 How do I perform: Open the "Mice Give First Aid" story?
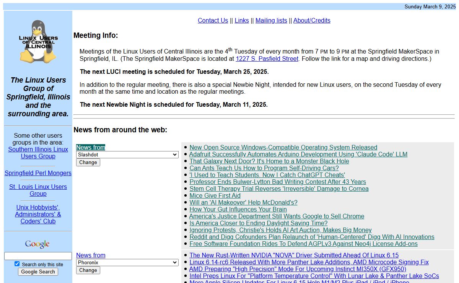[x=215, y=196]
